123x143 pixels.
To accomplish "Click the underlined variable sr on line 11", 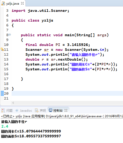I will [46, 50].
